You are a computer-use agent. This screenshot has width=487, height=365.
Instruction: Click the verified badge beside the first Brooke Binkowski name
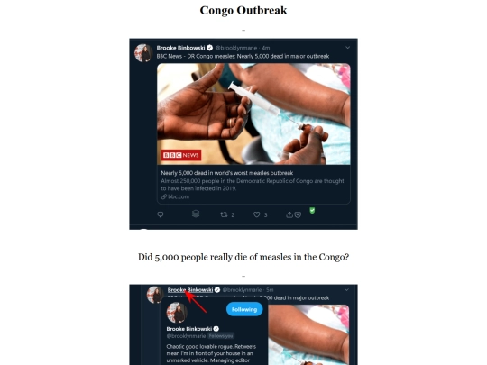pyautogui.click(x=209, y=48)
